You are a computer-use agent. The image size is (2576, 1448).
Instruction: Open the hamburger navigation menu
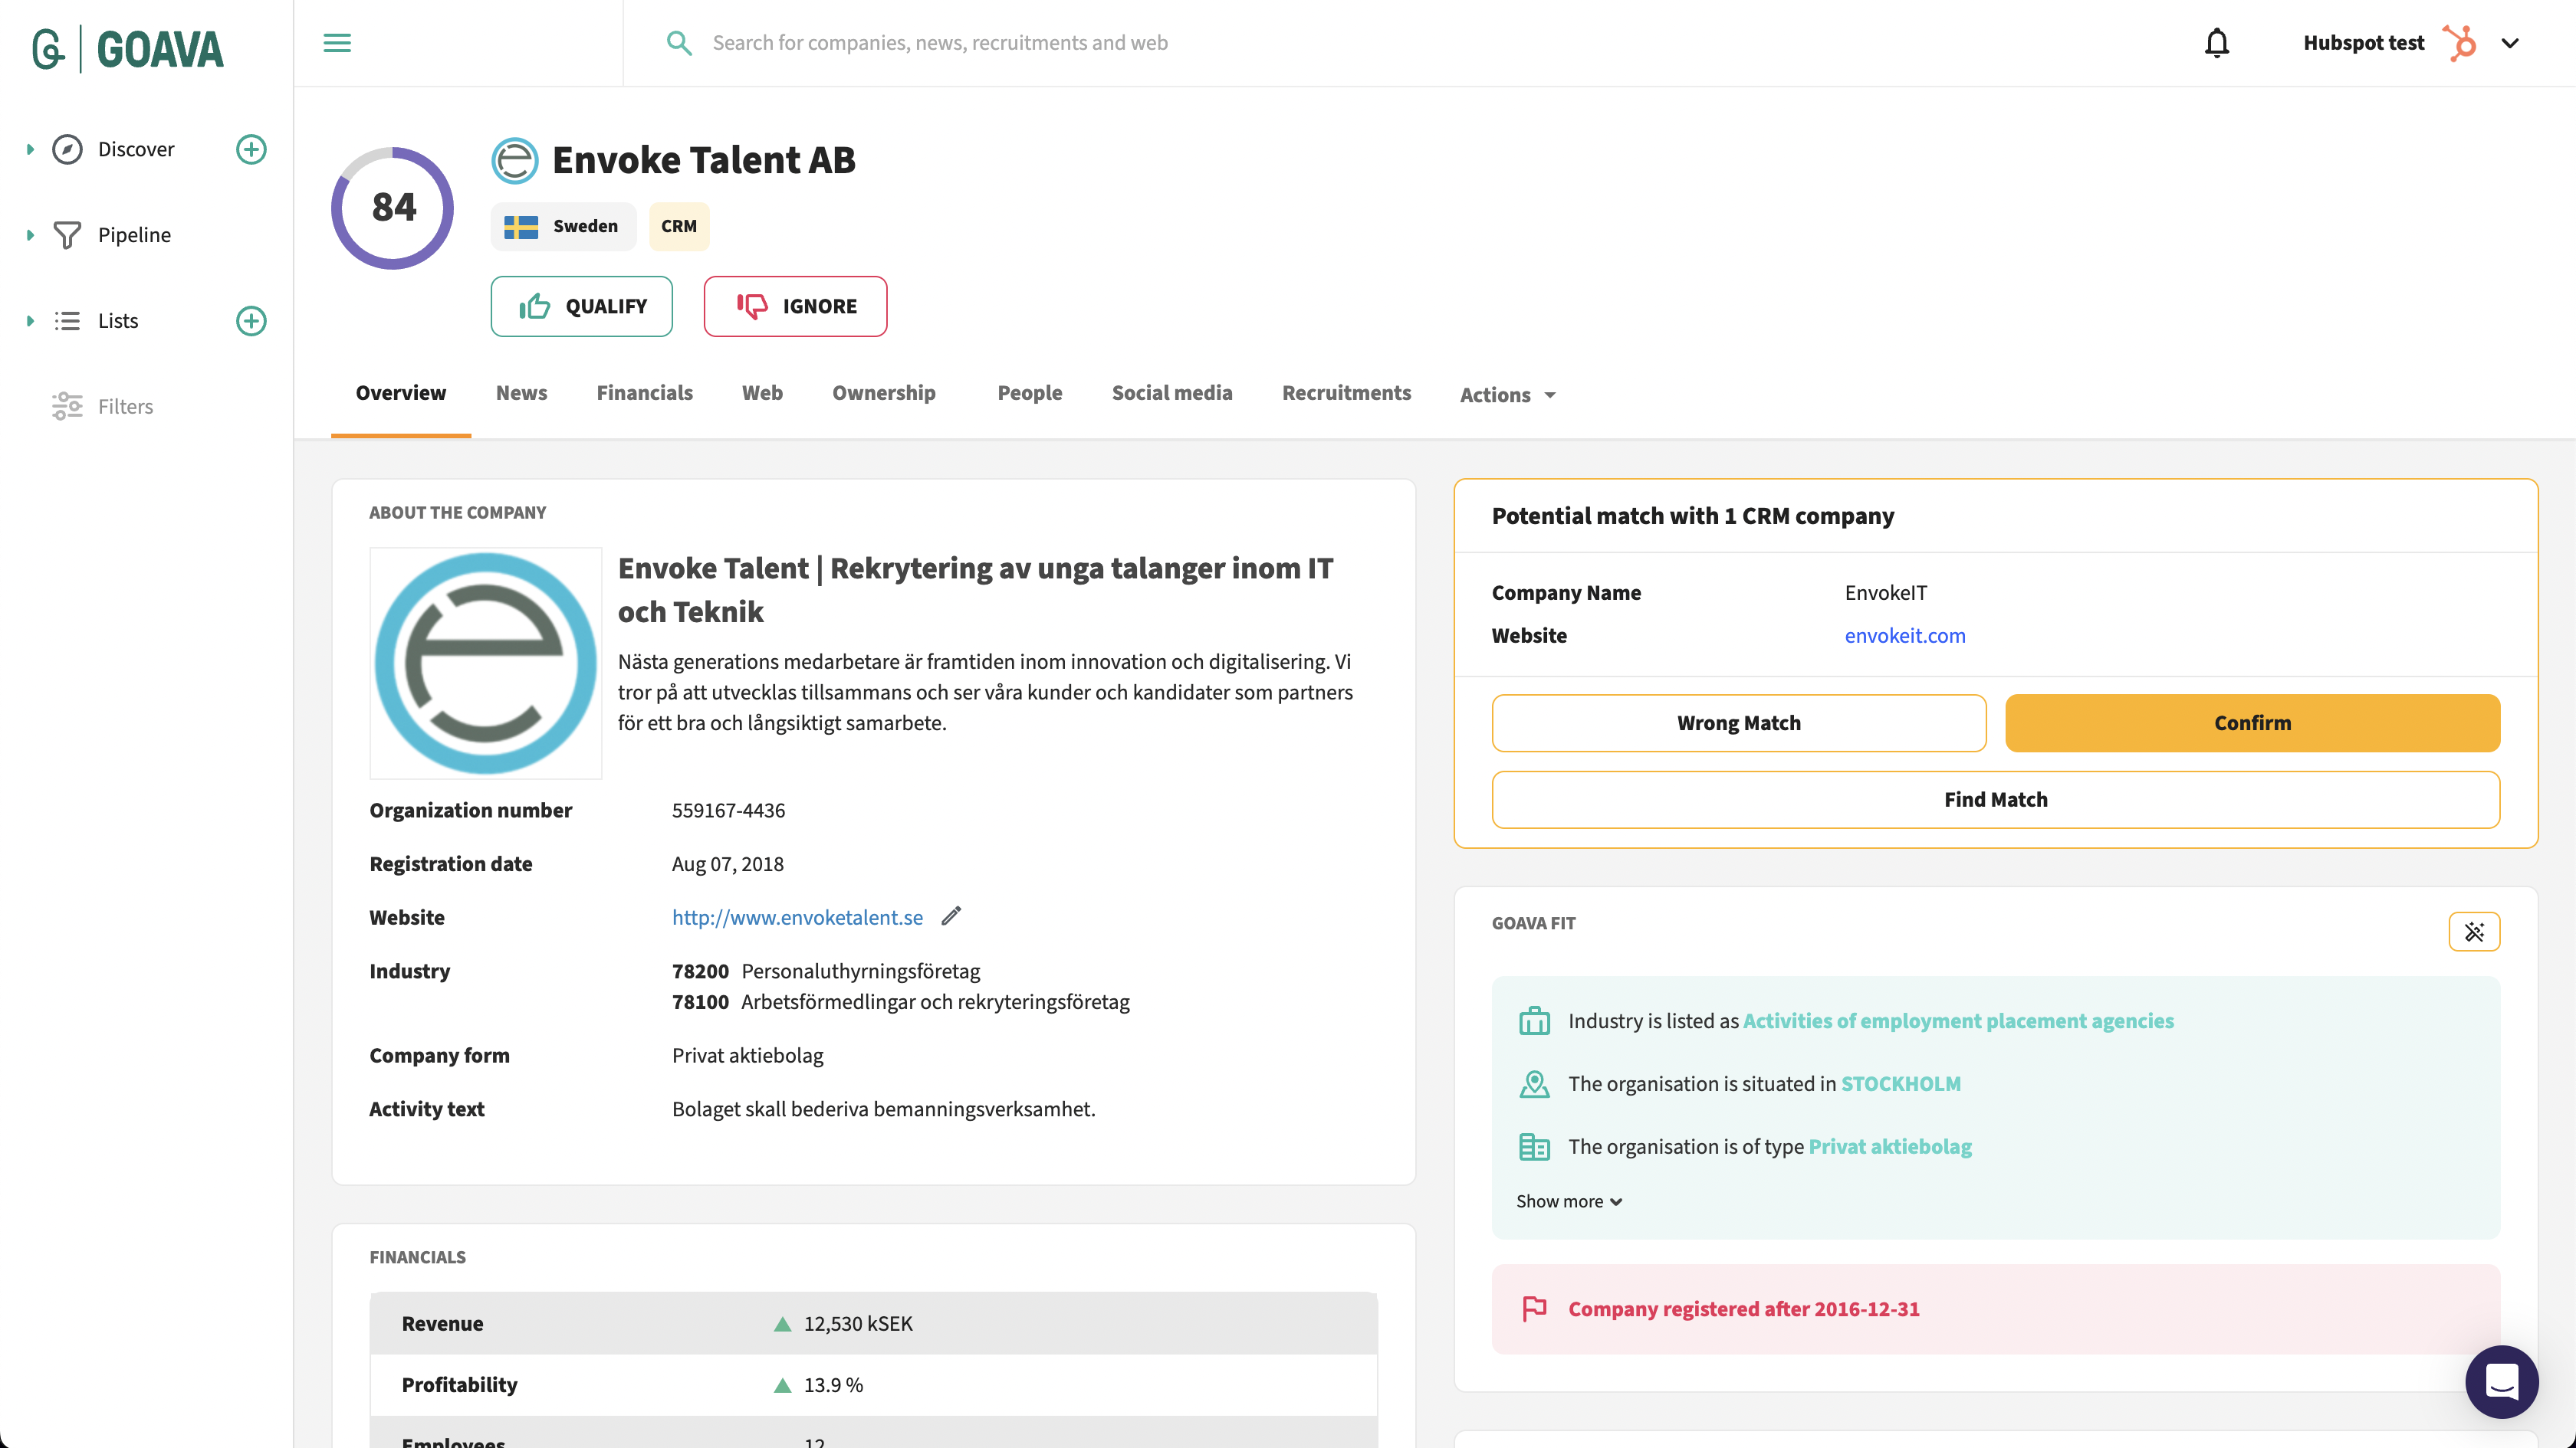click(x=337, y=42)
